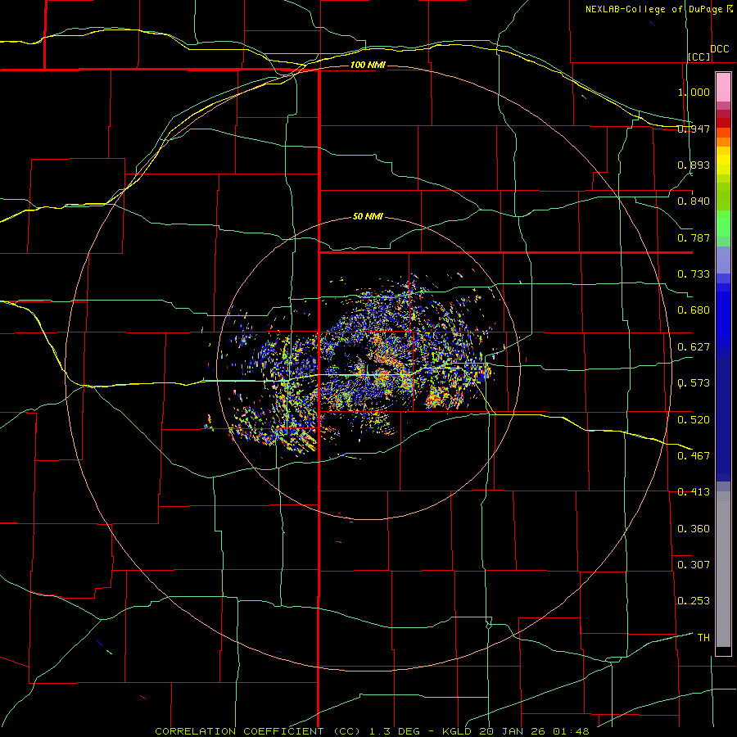Pick the pink segment of color bar

(723, 88)
